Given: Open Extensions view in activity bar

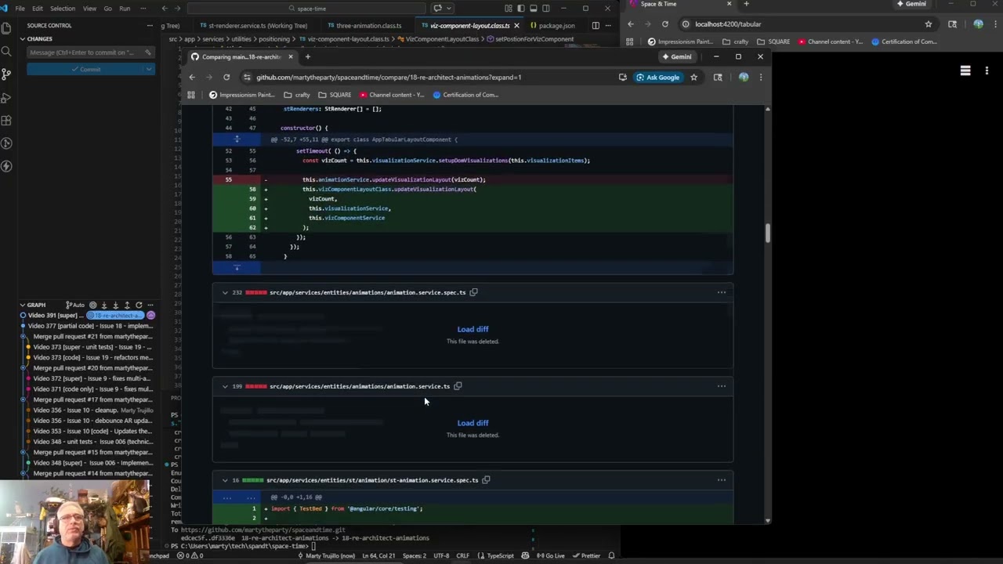Looking at the screenshot, I should 6,121.
